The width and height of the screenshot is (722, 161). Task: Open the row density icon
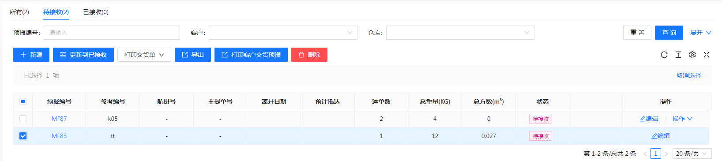pos(678,55)
